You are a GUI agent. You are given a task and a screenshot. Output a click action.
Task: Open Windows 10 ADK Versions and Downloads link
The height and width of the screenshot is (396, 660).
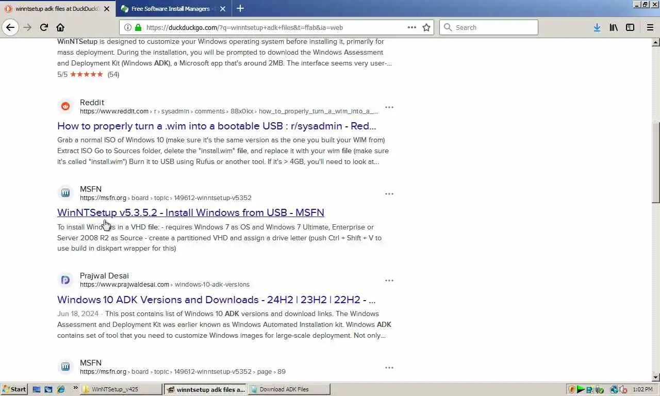coord(217,300)
